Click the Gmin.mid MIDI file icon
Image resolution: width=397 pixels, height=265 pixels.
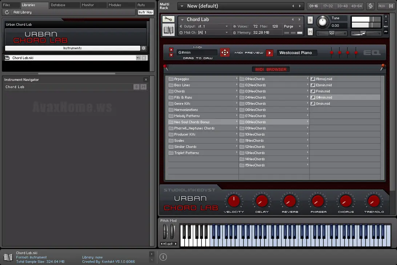pyautogui.click(x=313, y=103)
